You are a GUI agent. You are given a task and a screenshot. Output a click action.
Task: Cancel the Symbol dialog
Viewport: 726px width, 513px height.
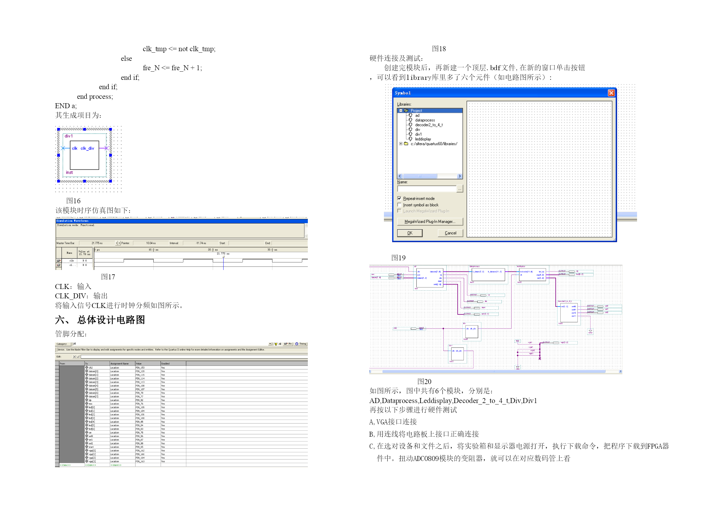(x=450, y=233)
